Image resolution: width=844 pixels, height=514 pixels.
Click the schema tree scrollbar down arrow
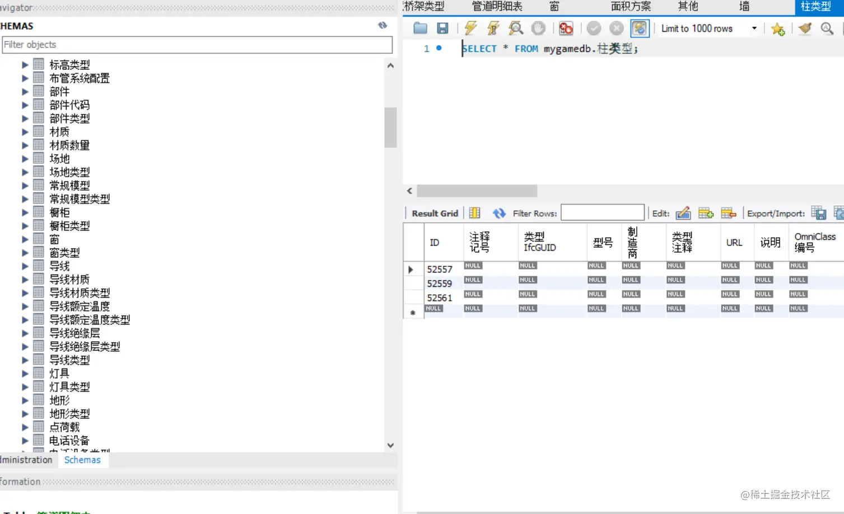coord(390,446)
